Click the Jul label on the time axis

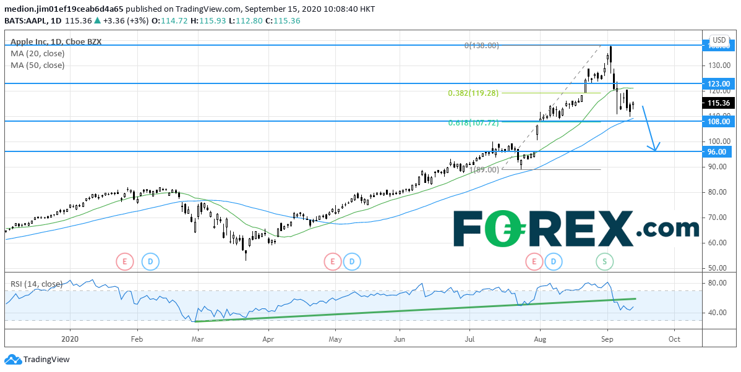[x=469, y=339]
